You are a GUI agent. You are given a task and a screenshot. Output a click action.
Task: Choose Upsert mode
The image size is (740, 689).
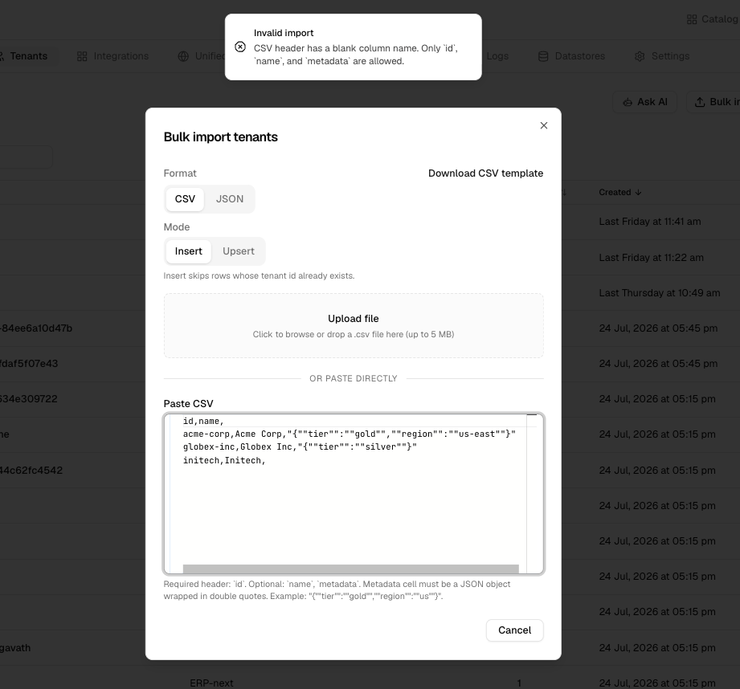point(239,251)
